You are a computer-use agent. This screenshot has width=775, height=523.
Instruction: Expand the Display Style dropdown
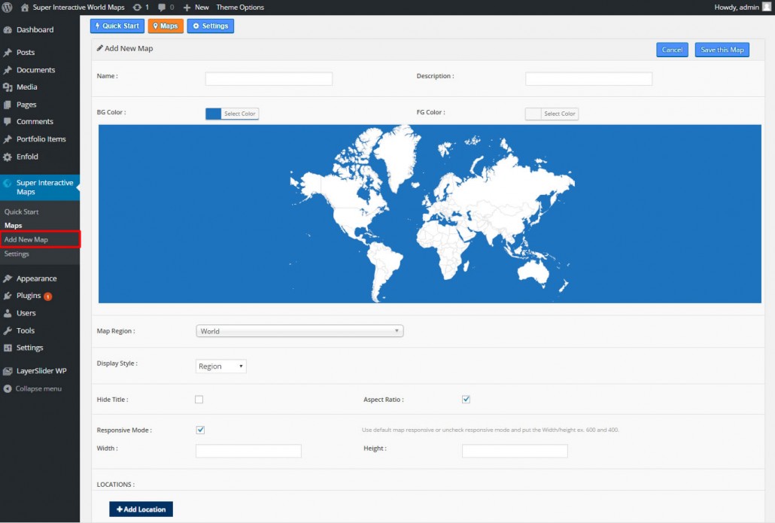click(x=220, y=366)
